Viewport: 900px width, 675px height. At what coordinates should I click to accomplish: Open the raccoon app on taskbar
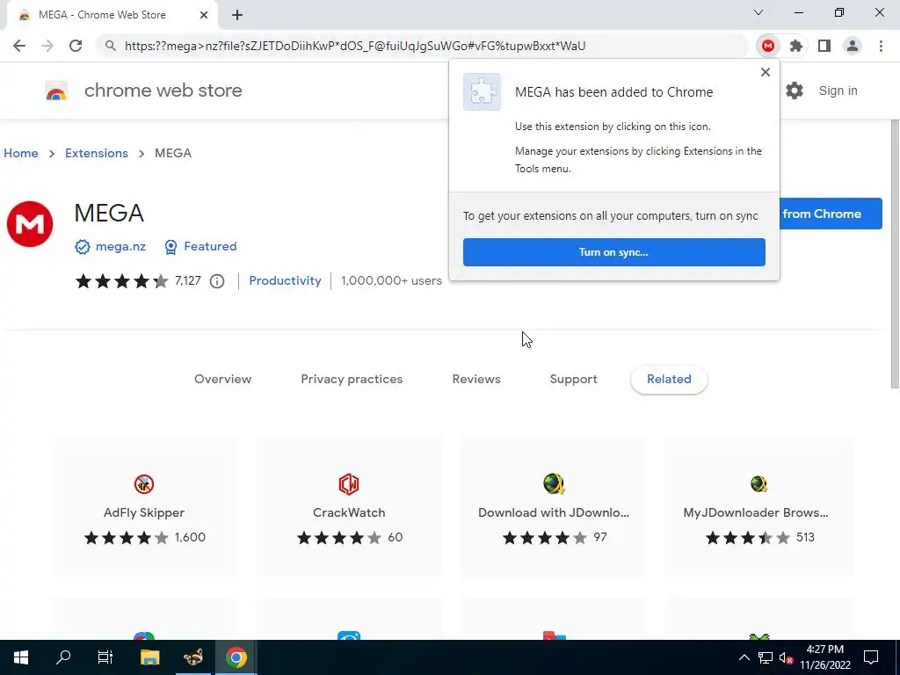(x=192, y=657)
